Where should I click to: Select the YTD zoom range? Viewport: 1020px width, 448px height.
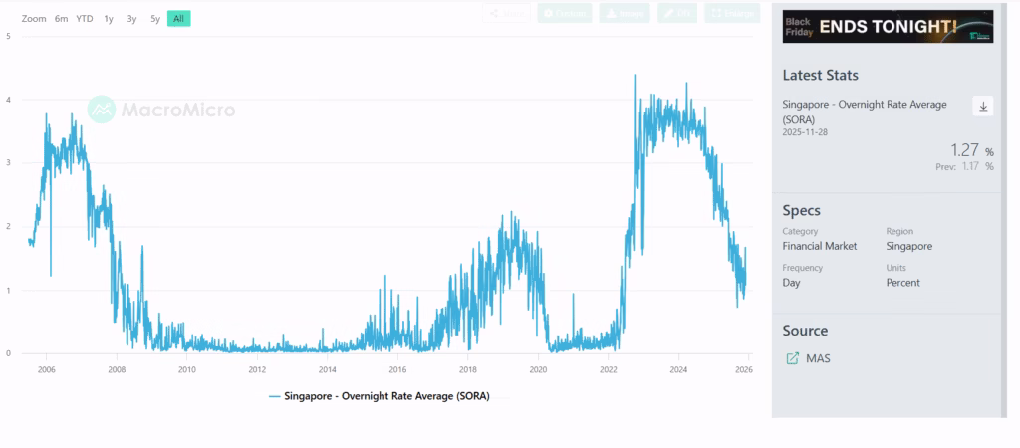pos(85,19)
